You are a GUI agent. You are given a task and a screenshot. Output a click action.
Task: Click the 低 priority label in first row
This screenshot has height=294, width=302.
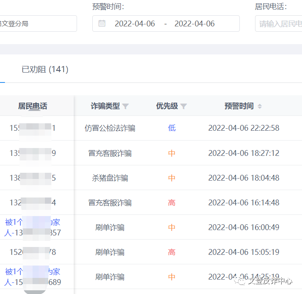click(172, 128)
